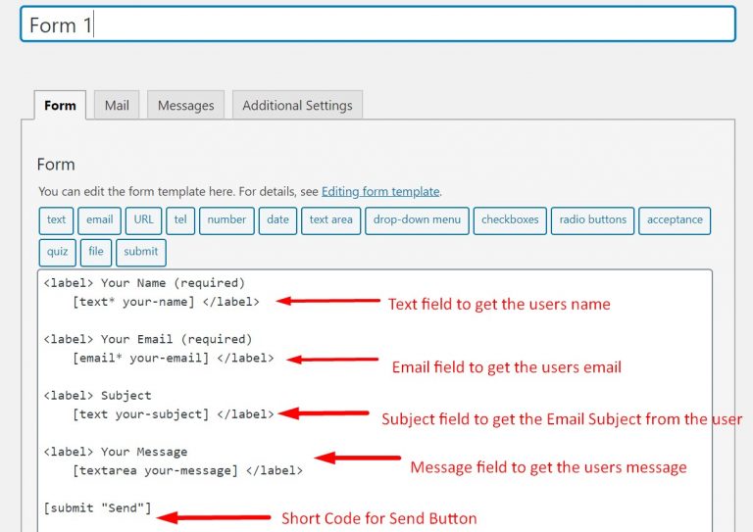
Task: Click the '[email* your-email]' code line
Action: pos(173,358)
